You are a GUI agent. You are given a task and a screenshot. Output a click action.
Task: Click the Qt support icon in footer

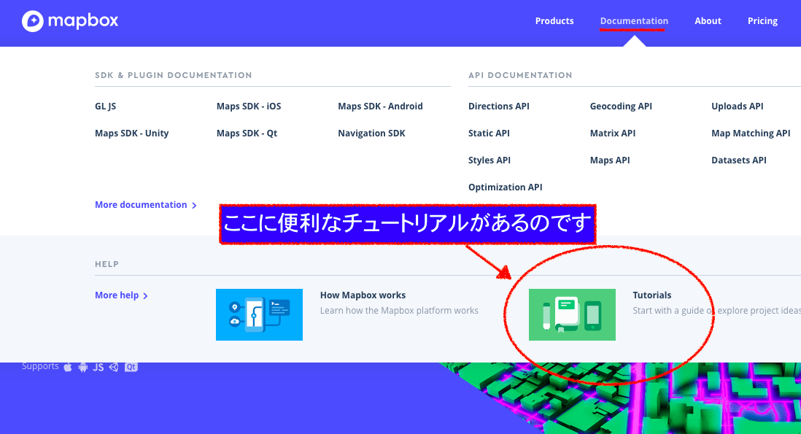point(131,367)
